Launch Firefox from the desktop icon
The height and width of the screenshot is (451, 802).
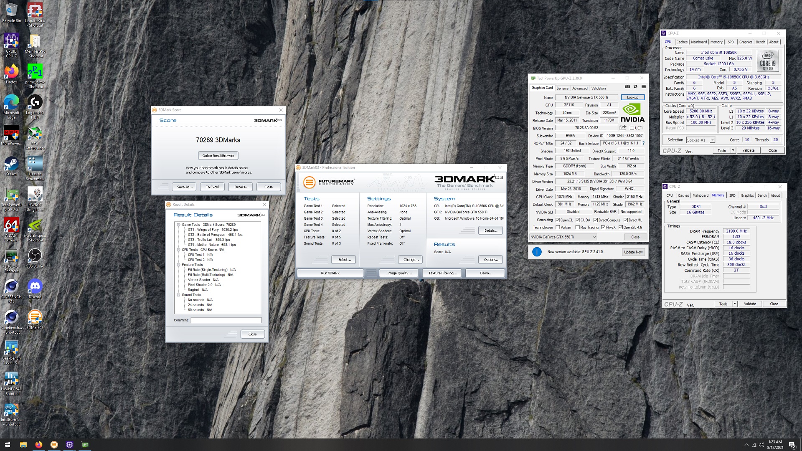(x=11, y=74)
